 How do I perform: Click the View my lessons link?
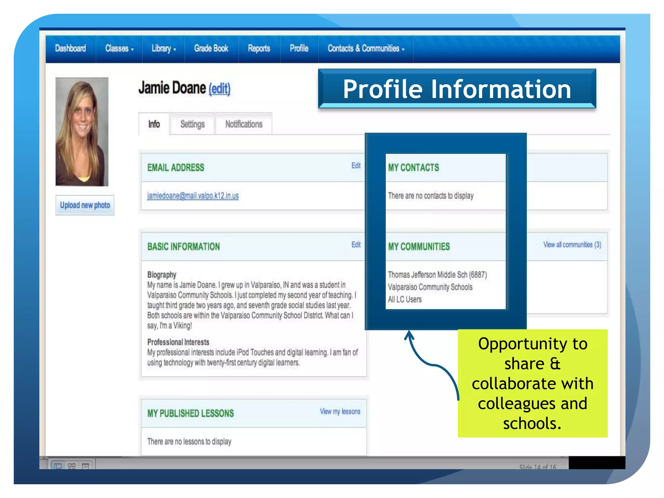click(x=340, y=411)
